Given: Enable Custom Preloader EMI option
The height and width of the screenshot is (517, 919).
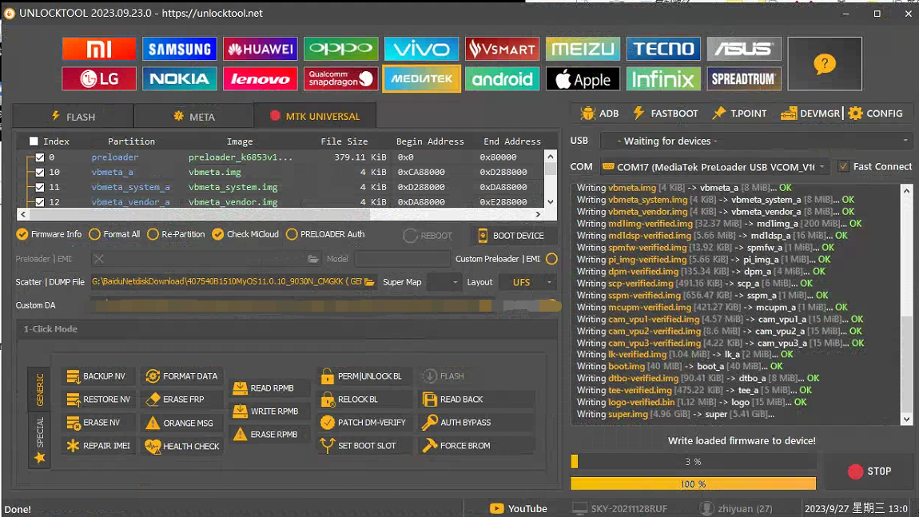Looking at the screenshot, I should 551,259.
